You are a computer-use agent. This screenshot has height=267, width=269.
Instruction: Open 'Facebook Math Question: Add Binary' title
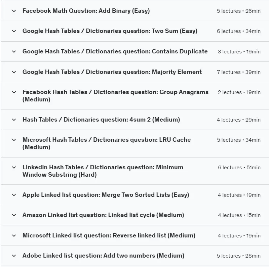pyautogui.click(x=86, y=11)
